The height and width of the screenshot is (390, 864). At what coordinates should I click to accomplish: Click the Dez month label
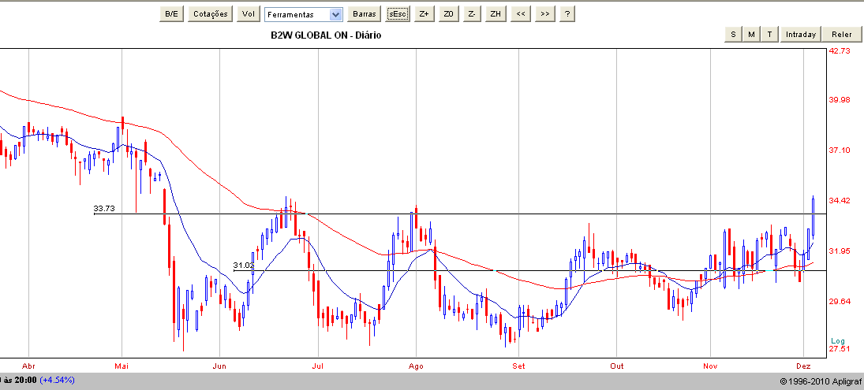tap(803, 366)
